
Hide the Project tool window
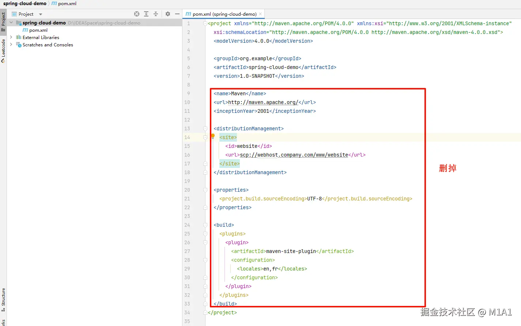tap(177, 14)
